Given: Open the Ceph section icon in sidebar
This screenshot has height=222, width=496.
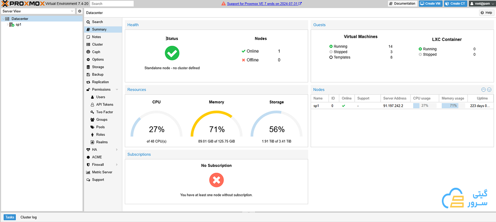Looking at the screenshot, I should [88, 52].
